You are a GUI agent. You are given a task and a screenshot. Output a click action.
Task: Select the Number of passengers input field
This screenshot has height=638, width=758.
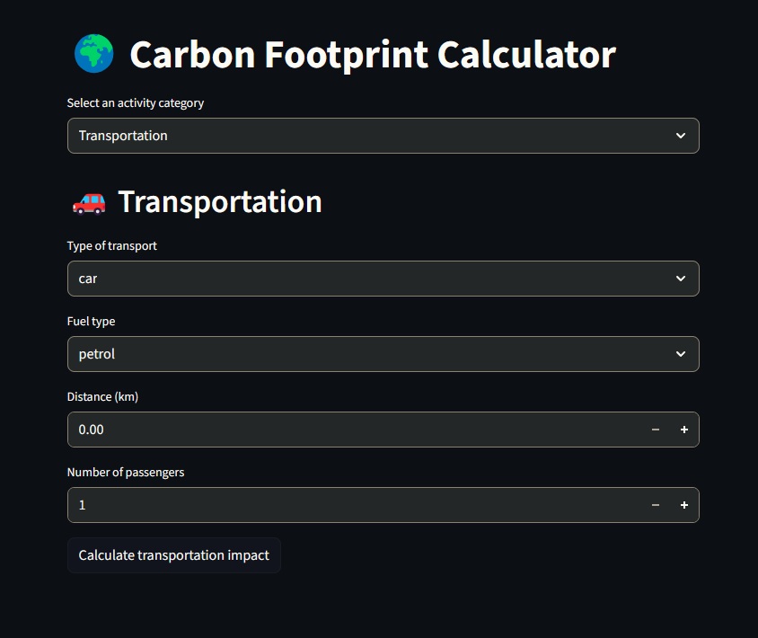314,505
